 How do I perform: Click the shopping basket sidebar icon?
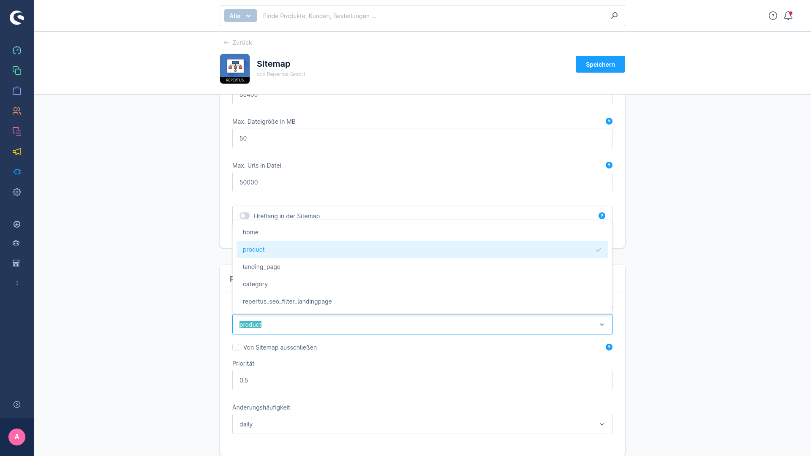pos(16,243)
